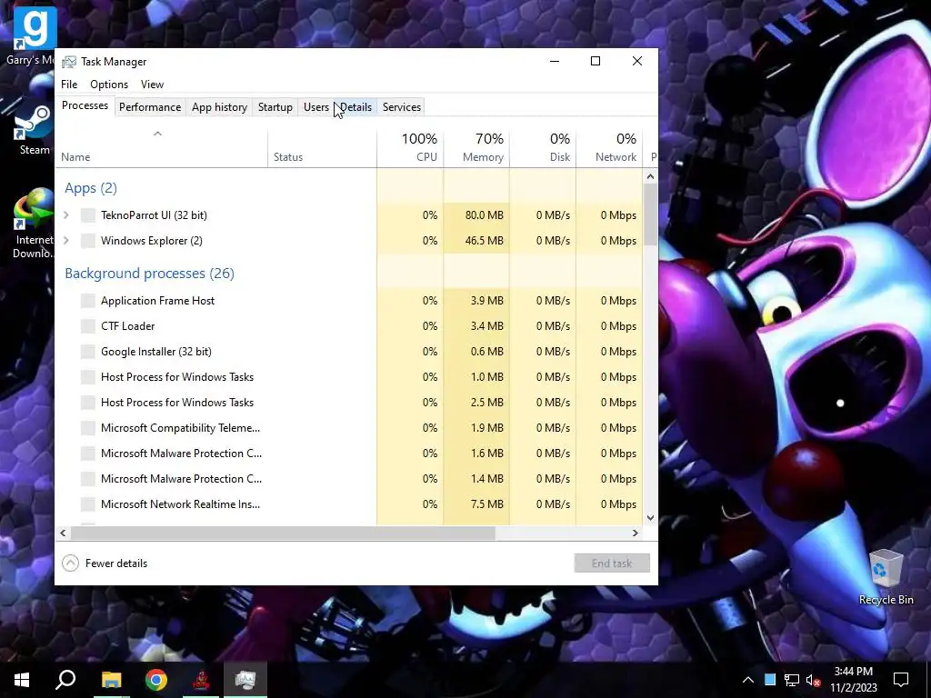Click the 7.5 MB memory cell
Screen dimensions: 931x698
(476, 504)
